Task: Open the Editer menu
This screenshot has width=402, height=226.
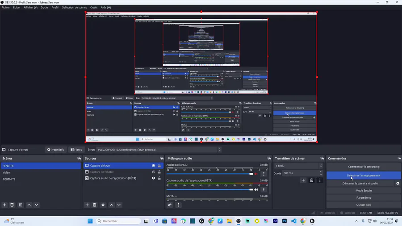Action: pos(17,8)
